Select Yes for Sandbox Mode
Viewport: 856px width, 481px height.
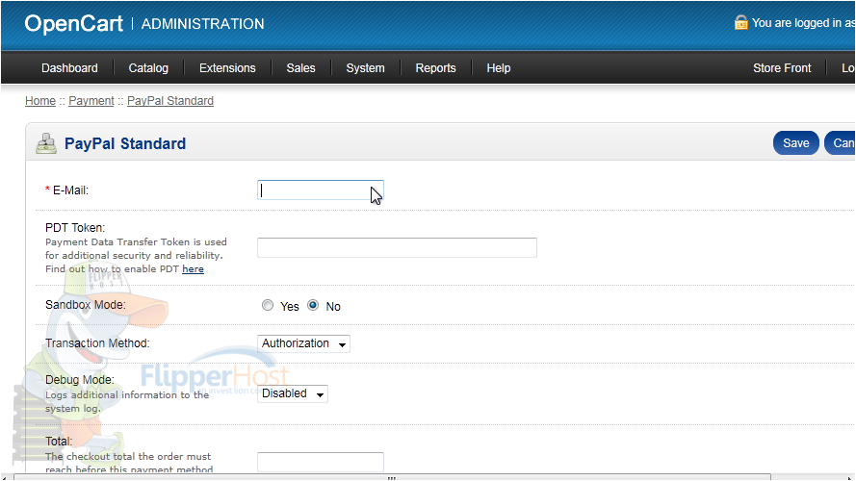pyautogui.click(x=268, y=305)
